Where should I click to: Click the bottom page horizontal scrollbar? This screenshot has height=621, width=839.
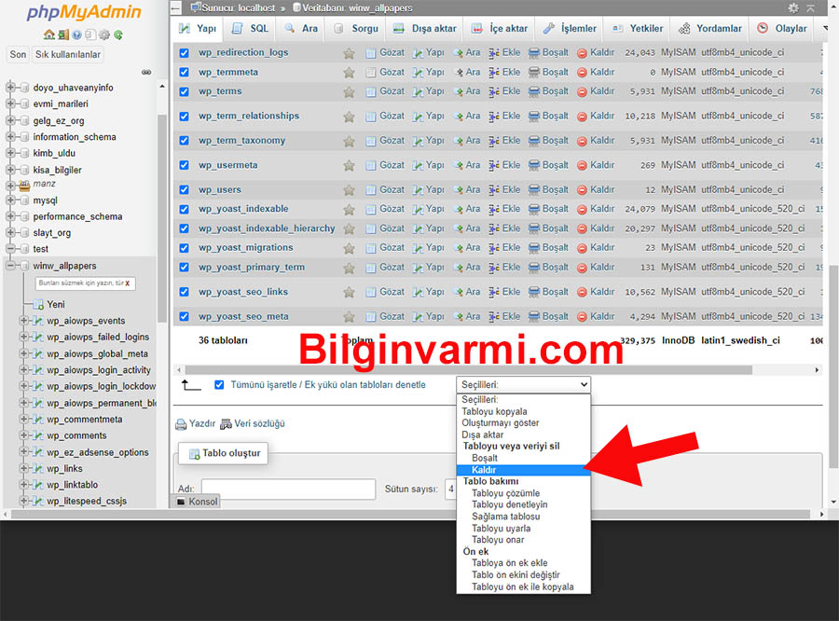point(410,514)
